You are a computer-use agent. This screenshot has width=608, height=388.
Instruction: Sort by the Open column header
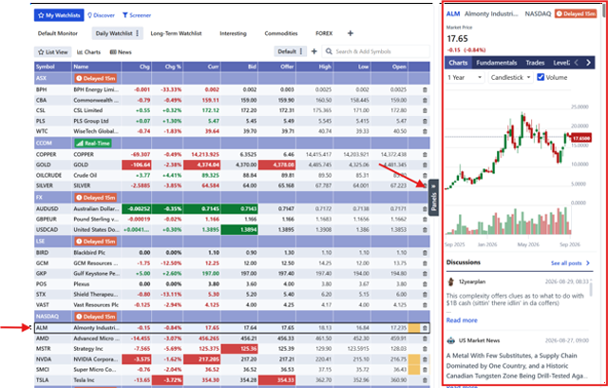coord(389,67)
